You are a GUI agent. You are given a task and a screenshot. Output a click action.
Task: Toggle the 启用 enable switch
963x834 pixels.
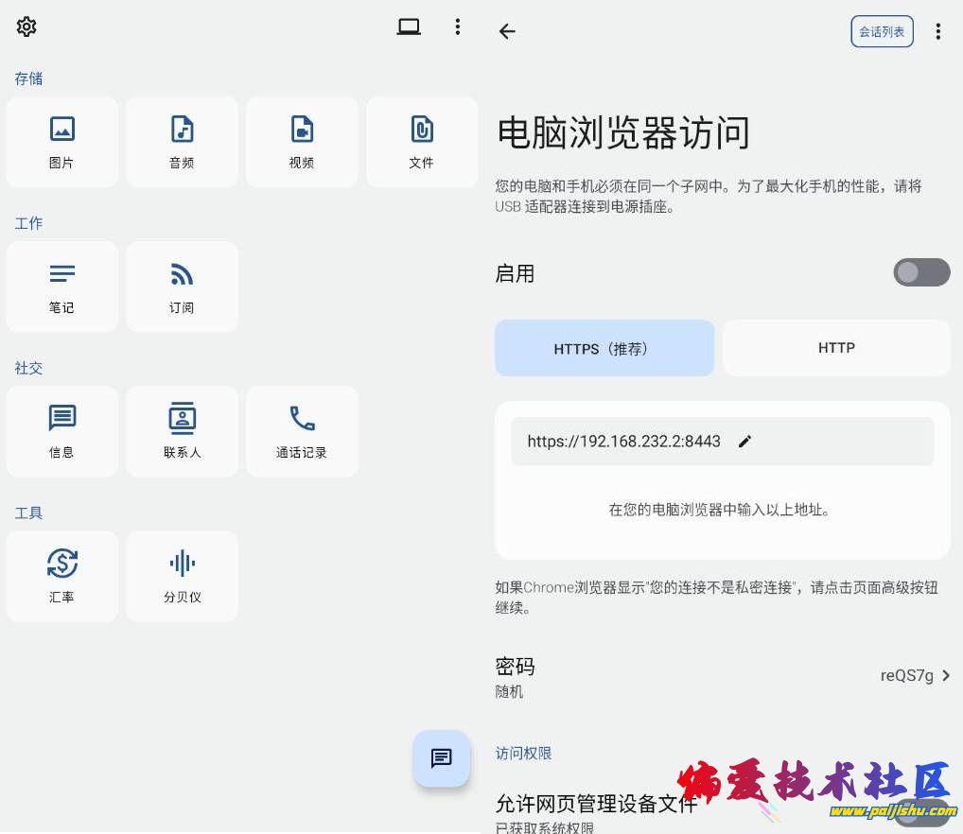920,272
